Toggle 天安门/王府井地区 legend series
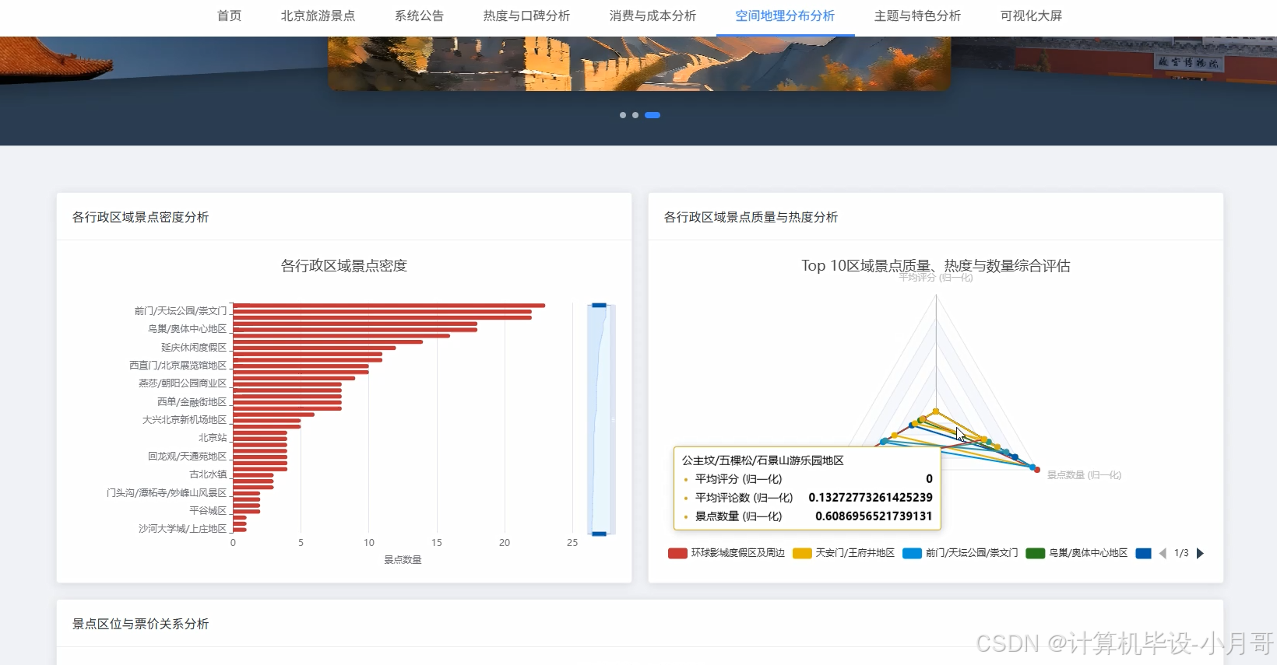Image resolution: width=1277 pixels, height=665 pixels. click(x=843, y=553)
